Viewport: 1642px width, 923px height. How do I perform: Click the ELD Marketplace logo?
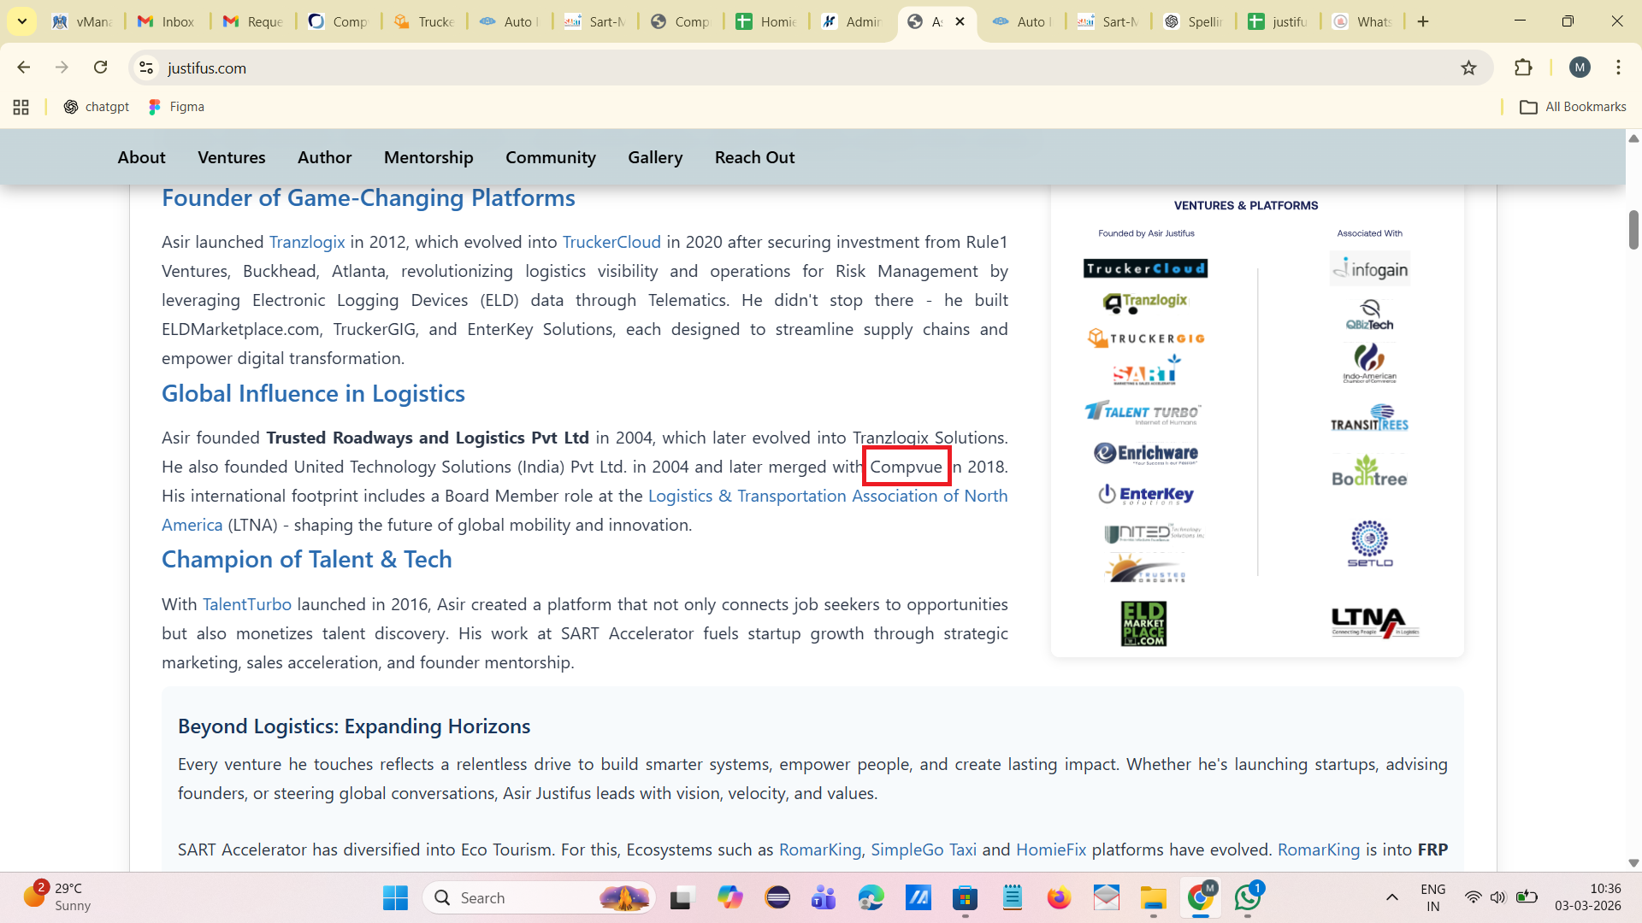[1143, 624]
